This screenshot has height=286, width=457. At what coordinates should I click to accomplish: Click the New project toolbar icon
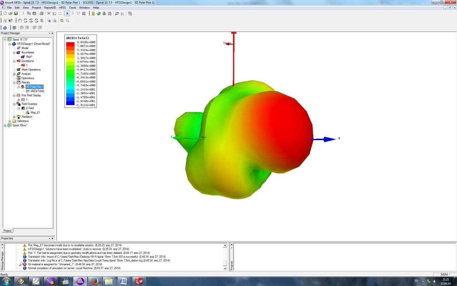tap(5, 14)
